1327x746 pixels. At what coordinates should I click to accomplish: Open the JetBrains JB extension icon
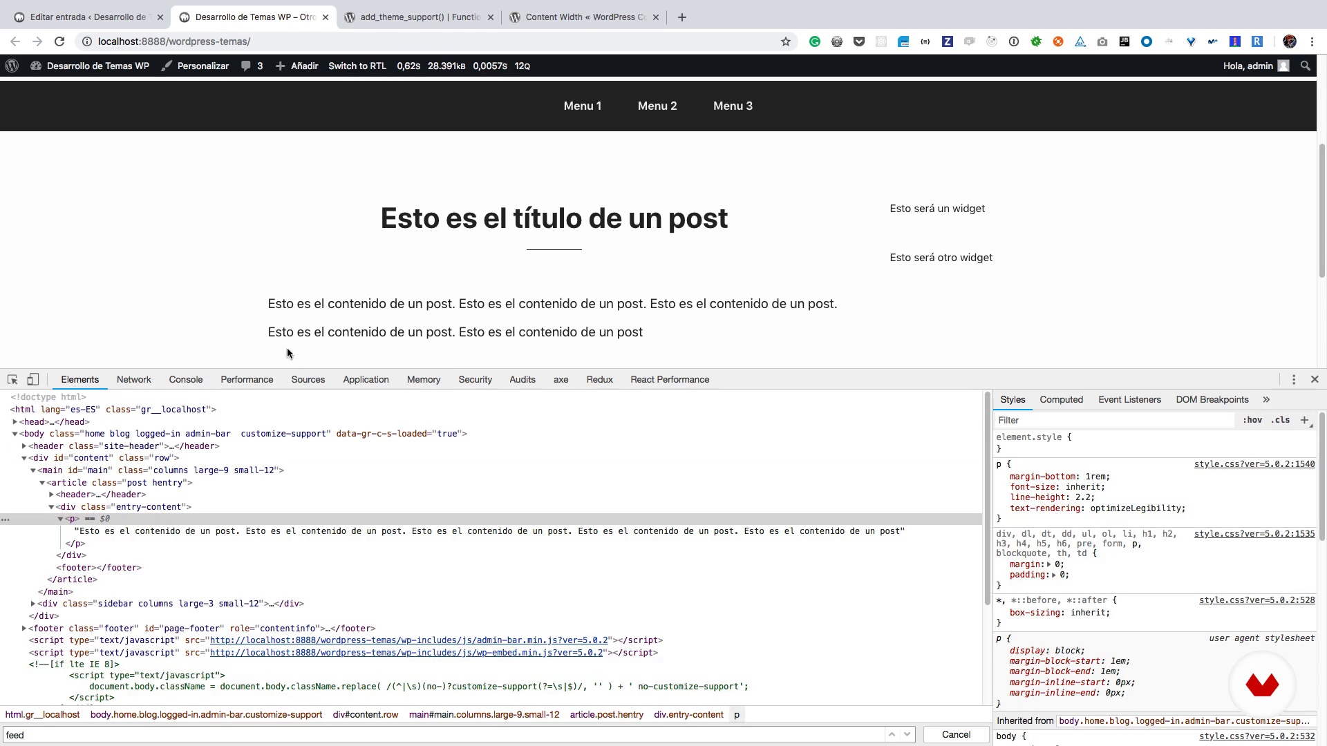(1124, 41)
